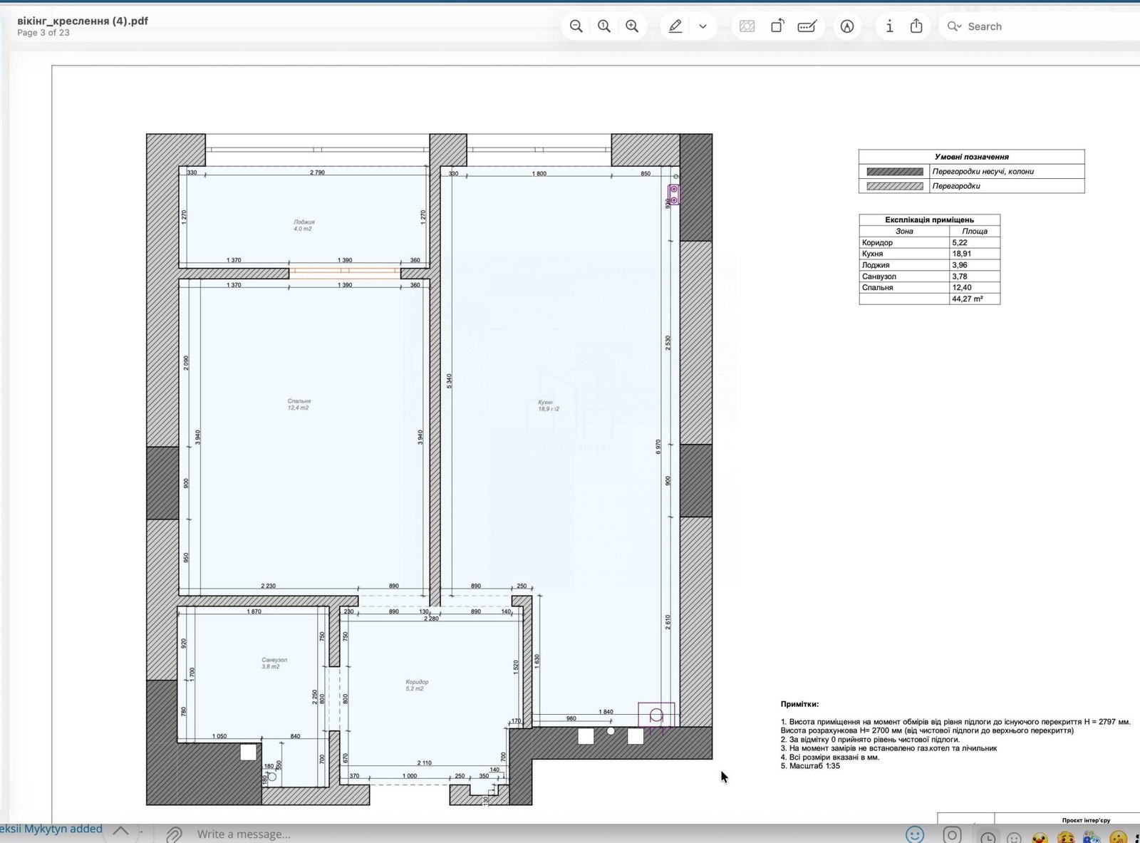Select the Лоджия row in room table
1140x843 pixels.
coord(929,265)
